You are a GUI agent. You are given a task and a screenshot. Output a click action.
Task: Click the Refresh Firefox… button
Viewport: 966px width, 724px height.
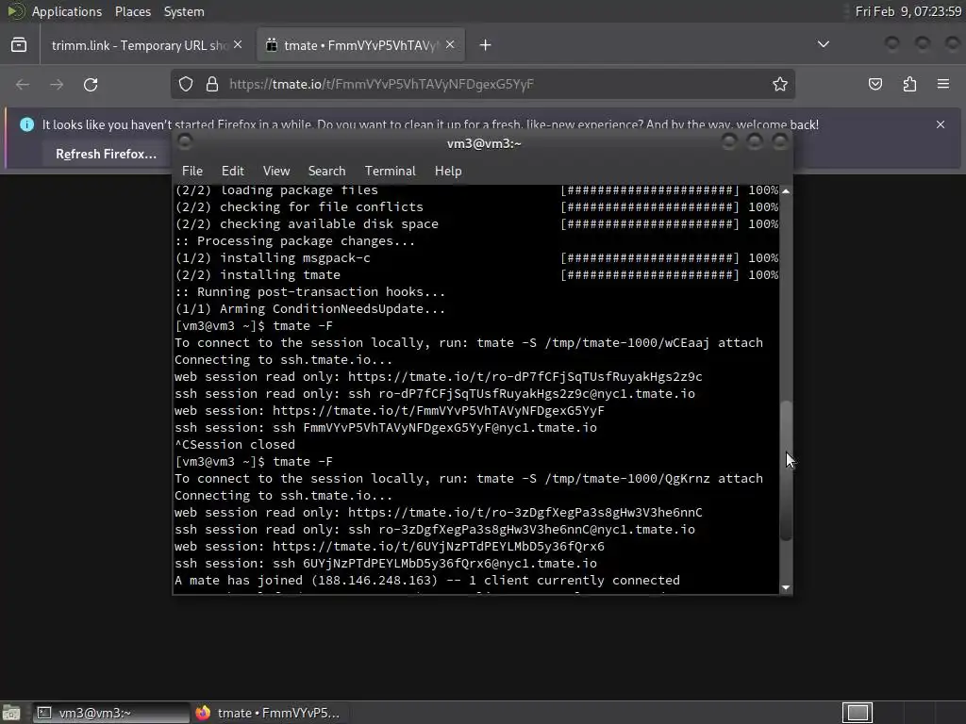pyautogui.click(x=106, y=154)
